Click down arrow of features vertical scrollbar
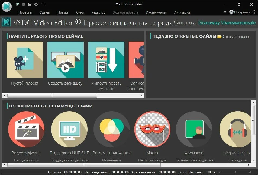 (253, 160)
